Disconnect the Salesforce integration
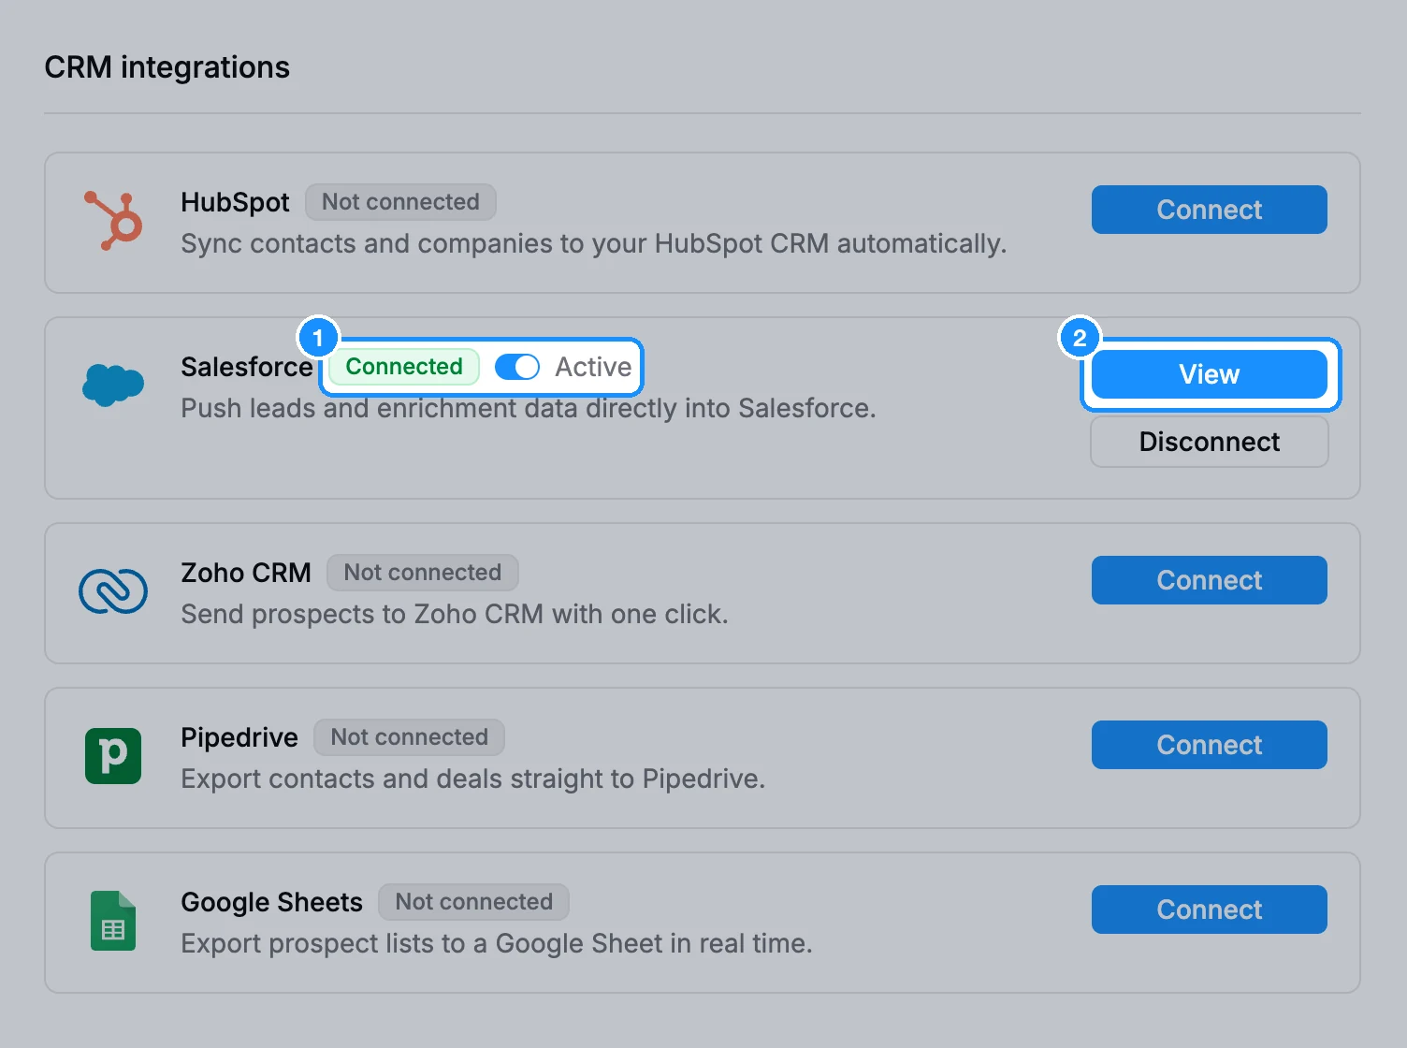 tap(1209, 442)
